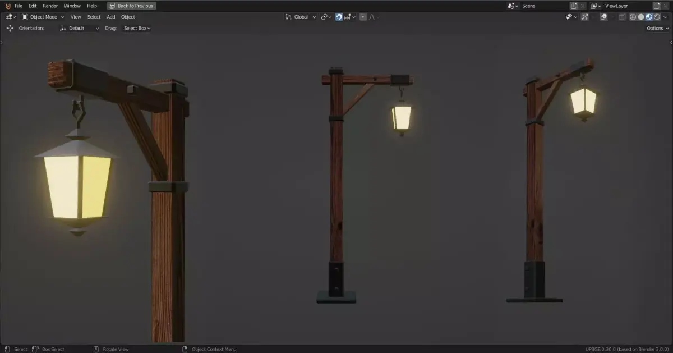The image size is (673, 353).
Task: Delete the current scene with the X icon
Action: [582, 6]
